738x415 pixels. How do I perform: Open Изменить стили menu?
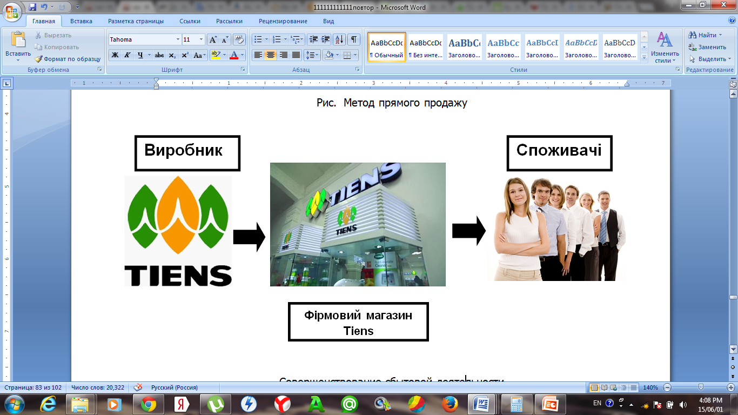(665, 48)
